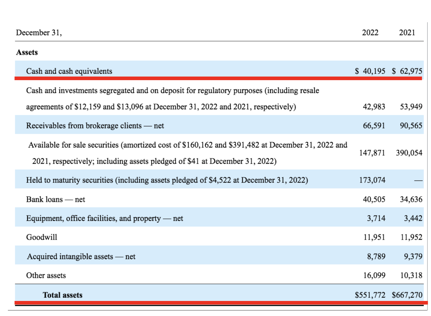Click the 'Cash and cash equivalents' label
The height and width of the screenshot is (316, 431).
[69, 71]
